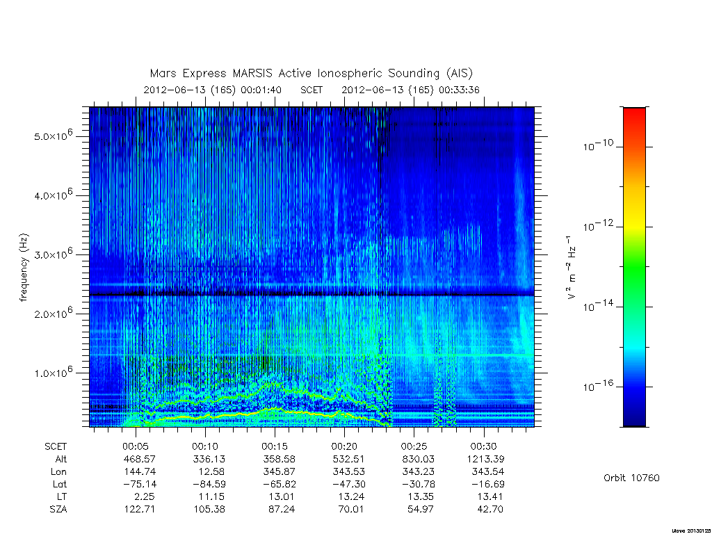Click SZA value '87.24'
The image size is (712, 534).
click(x=282, y=510)
